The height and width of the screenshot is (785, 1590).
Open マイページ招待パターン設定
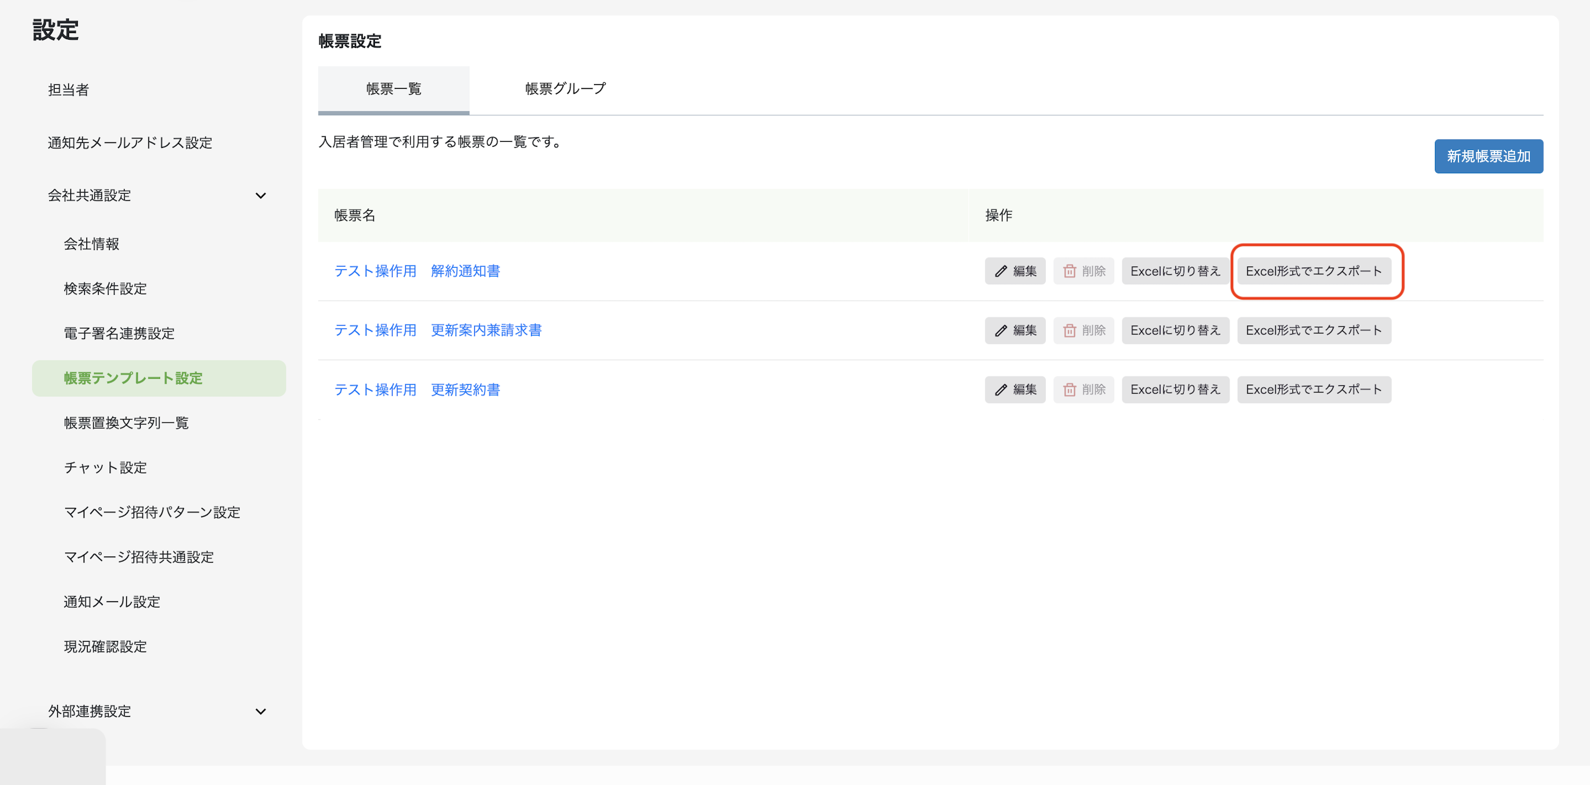(x=152, y=512)
